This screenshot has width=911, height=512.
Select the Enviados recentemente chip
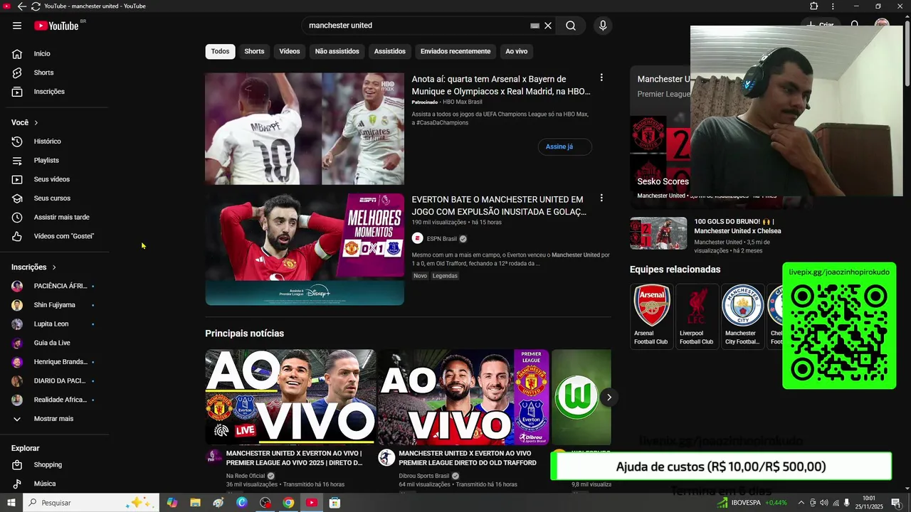(455, 51)
